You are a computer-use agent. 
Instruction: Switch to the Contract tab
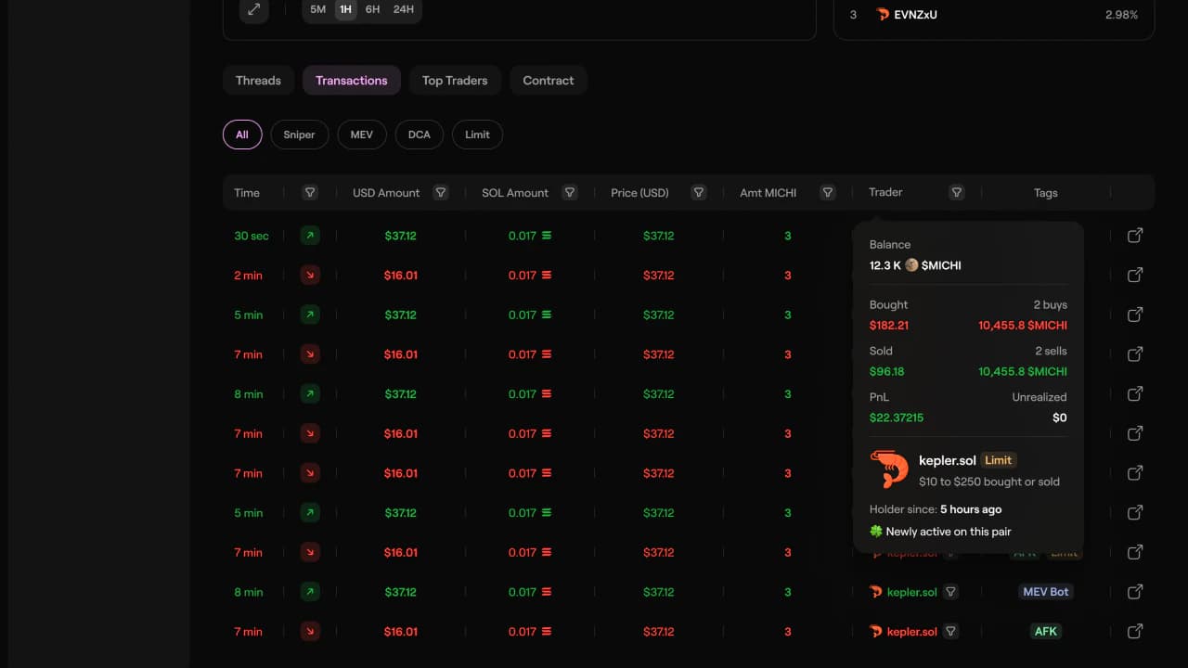[x=548, y=81]
